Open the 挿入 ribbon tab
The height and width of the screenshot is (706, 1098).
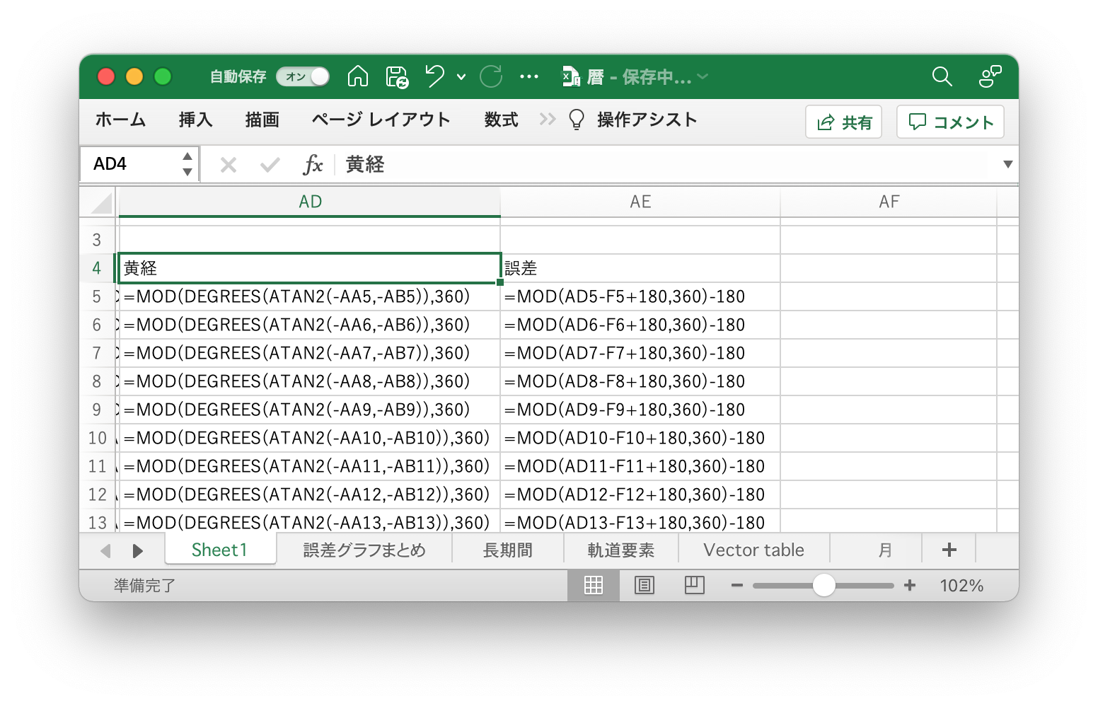[195, 120]
